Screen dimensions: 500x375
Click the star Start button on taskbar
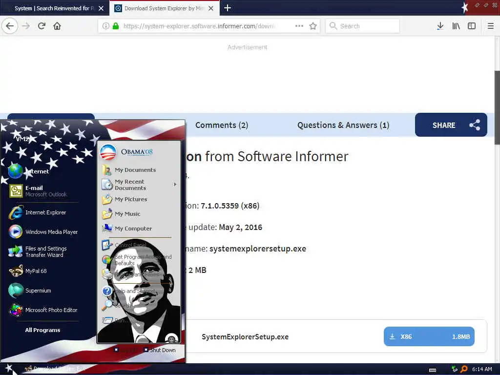click(x=9, y=369)
